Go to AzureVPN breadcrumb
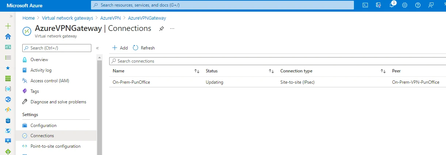 coord(111,18)
